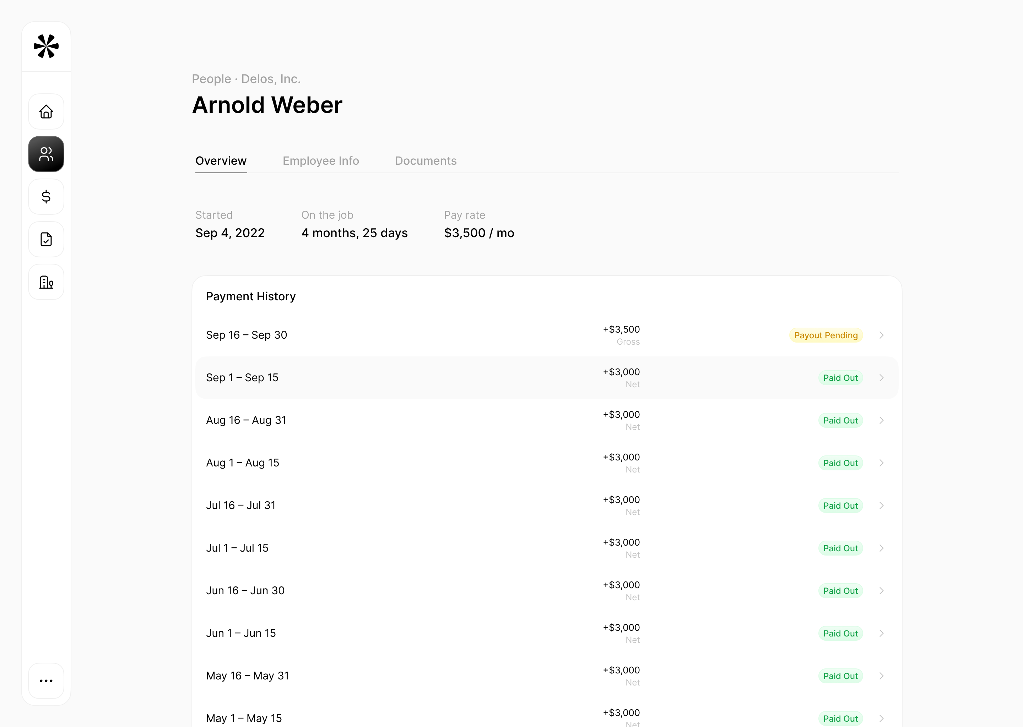Expand the Jul 1 – Jul 15 payment row
The height and width of the screenshot is (727, 1023).
click(882, 547)
